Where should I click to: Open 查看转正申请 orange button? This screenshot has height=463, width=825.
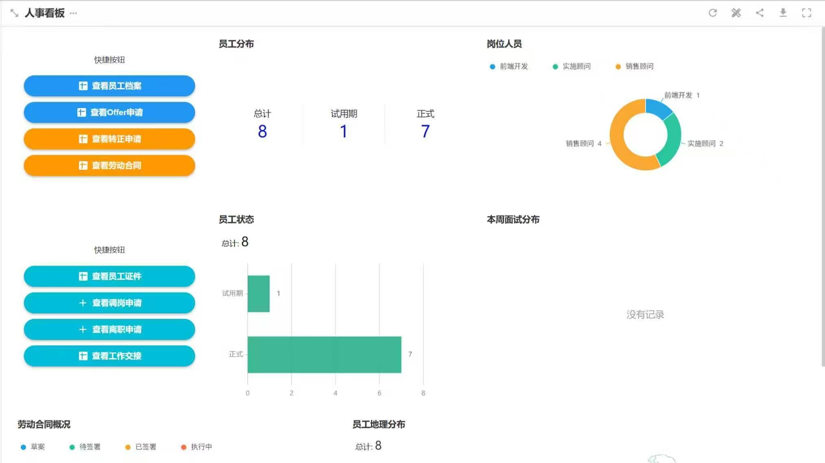(109, 139)
